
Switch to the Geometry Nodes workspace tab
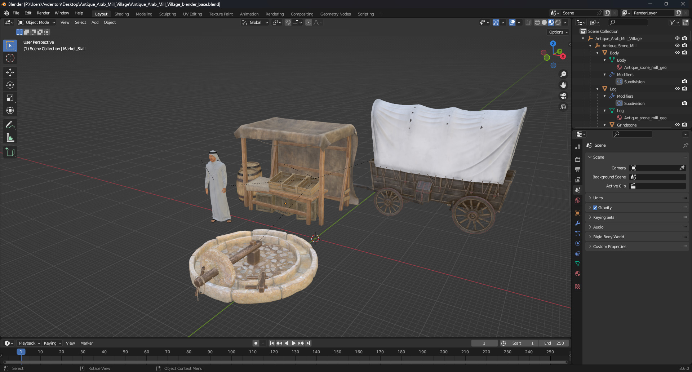(336, 14)
